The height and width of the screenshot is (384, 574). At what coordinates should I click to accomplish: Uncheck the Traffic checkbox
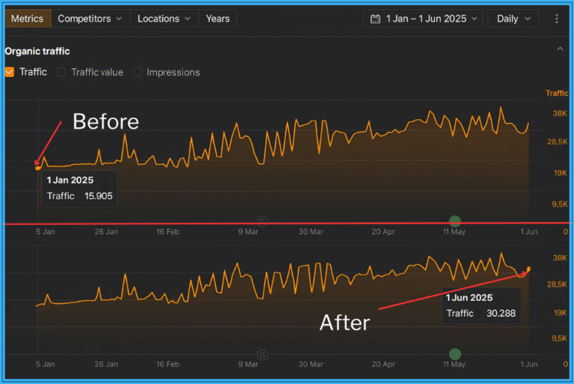coord(9,72)
